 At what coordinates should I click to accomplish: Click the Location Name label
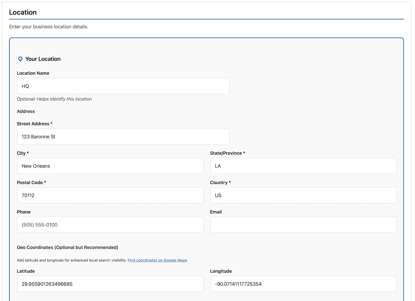(33, 73)
